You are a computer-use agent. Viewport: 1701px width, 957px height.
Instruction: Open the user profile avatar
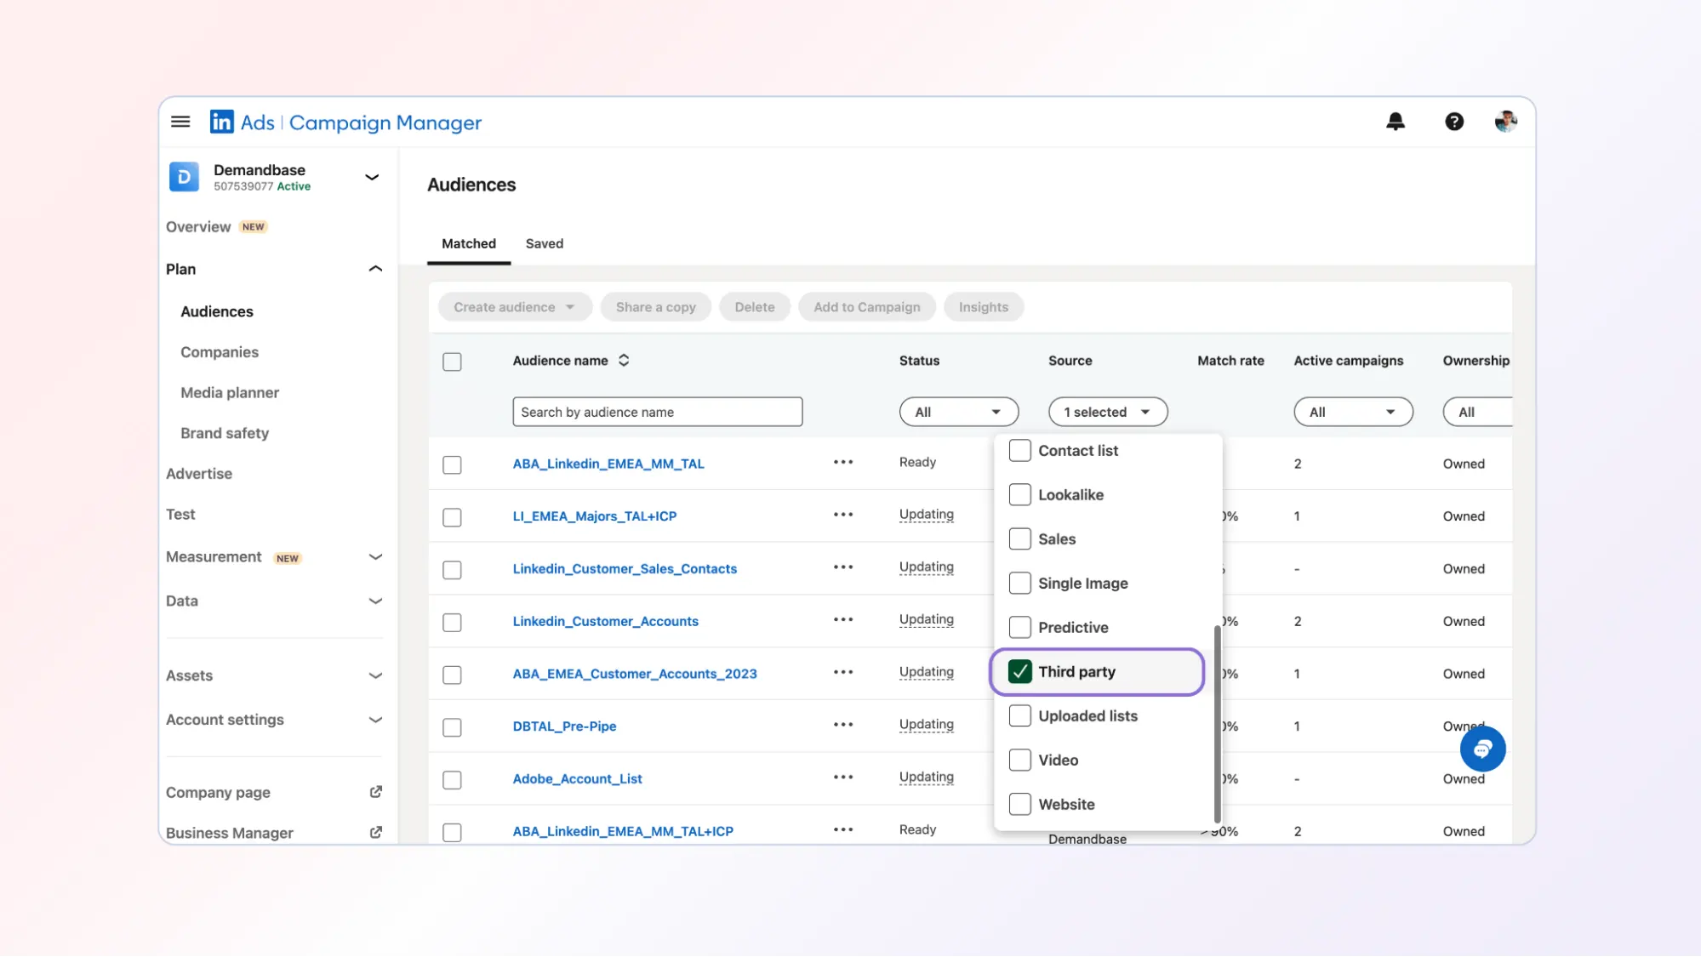point(1504,122)
